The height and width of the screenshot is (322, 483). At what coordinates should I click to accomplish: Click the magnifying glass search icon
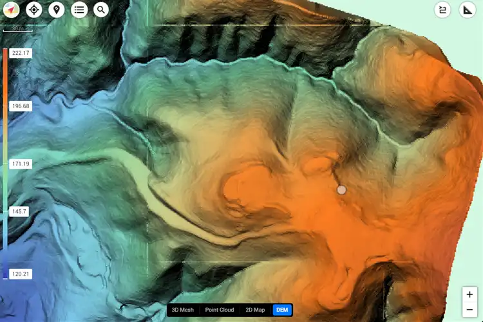pos(100,10)
